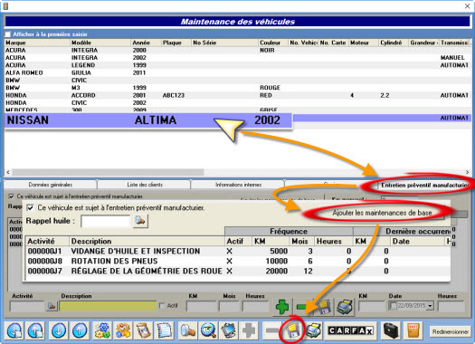Open lookup icon next to Rappel huile
The image size is (475, 344).
click(x=140, y=221)
